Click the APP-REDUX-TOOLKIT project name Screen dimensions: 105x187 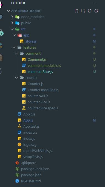tap(27, 11)
